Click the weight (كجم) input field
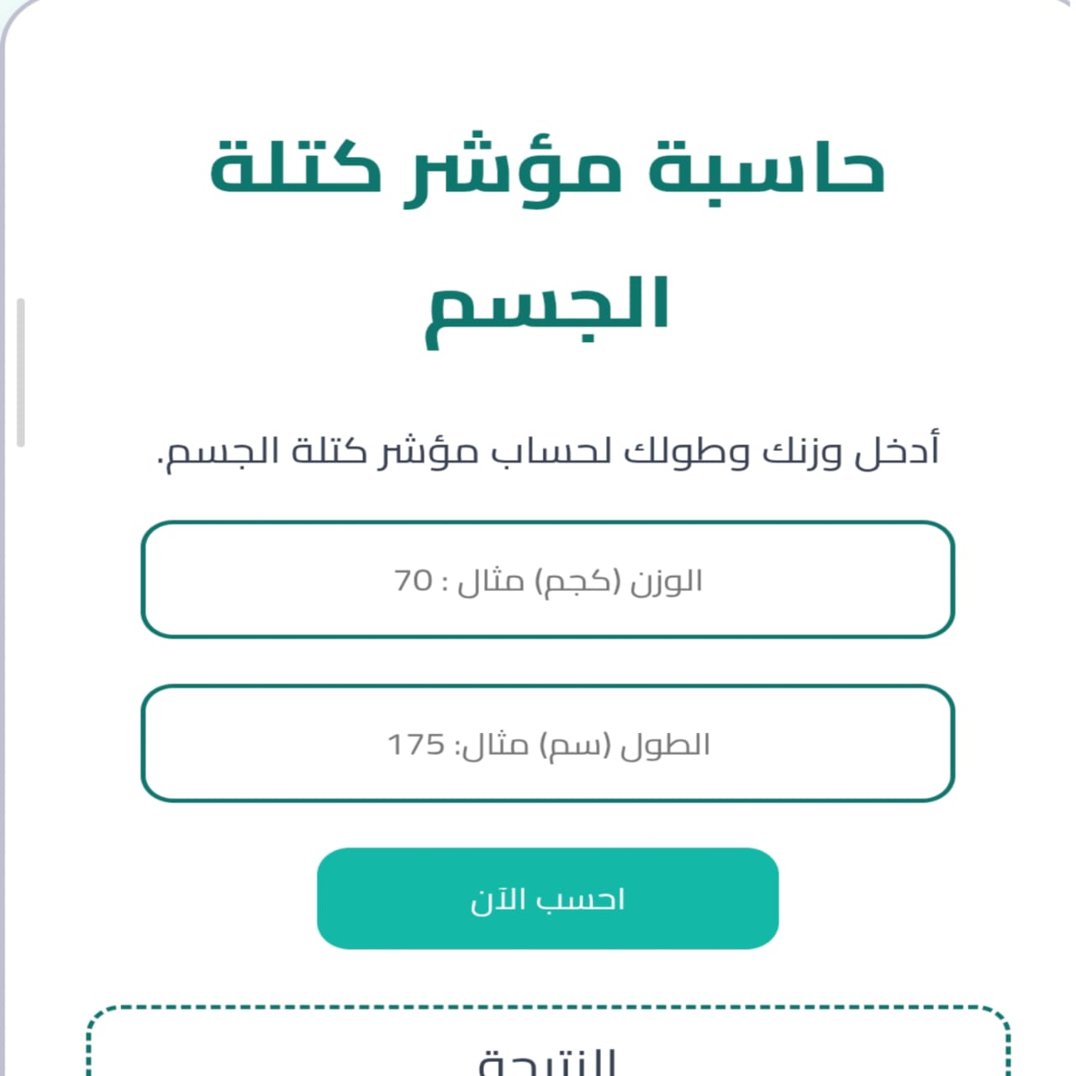This screenshot has width=1076, height=1076. point(547,579)
